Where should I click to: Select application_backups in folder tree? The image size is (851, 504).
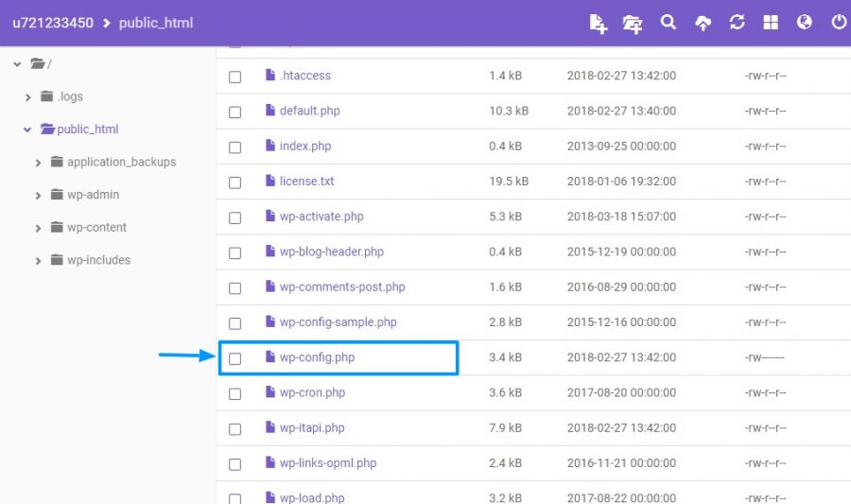pos(122,163)
